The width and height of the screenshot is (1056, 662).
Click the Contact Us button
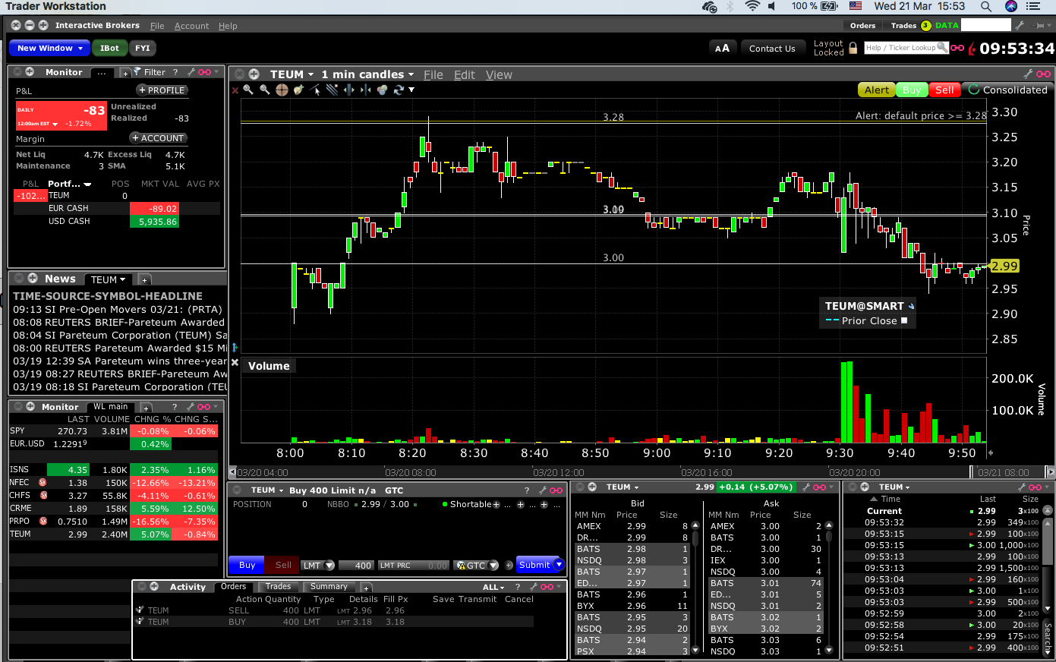pos(772,48)
